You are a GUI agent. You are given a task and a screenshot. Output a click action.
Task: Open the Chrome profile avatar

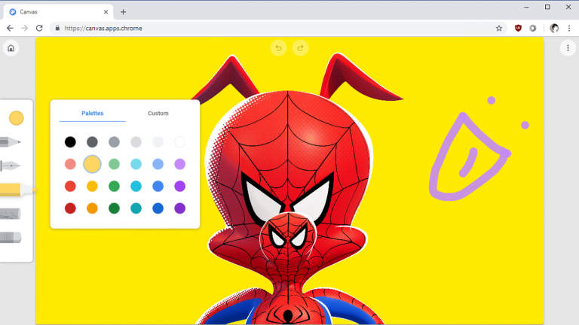point(554,28)
